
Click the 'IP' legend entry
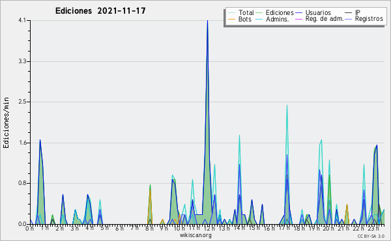358,12
